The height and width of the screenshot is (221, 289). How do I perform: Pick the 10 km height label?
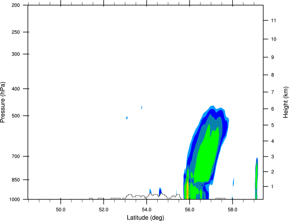pos(274,39)
